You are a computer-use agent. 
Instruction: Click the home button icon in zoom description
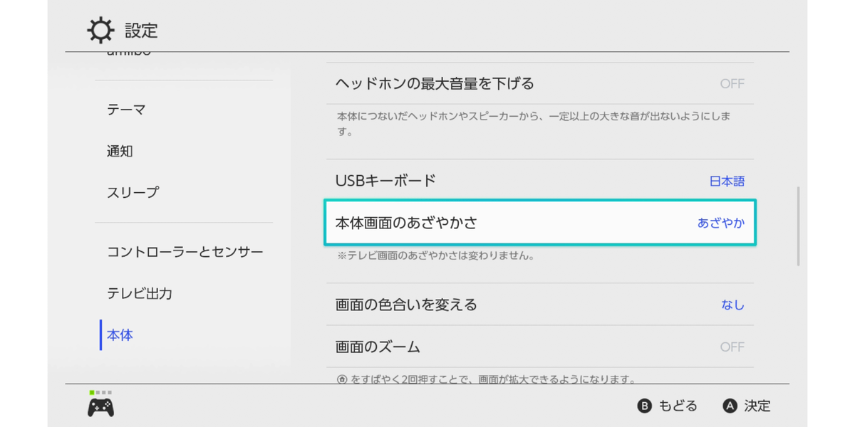click(x=342, y=379)
